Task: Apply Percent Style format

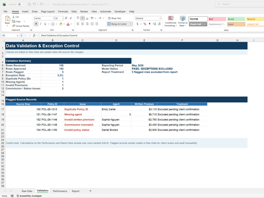Action: click(x=145, y=24)
